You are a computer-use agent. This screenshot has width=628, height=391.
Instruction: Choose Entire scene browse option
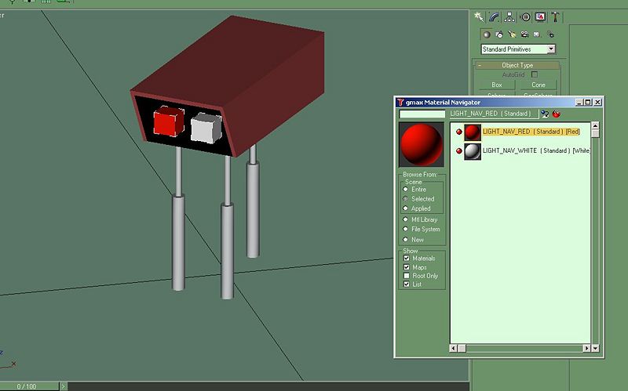coord(406,190)
